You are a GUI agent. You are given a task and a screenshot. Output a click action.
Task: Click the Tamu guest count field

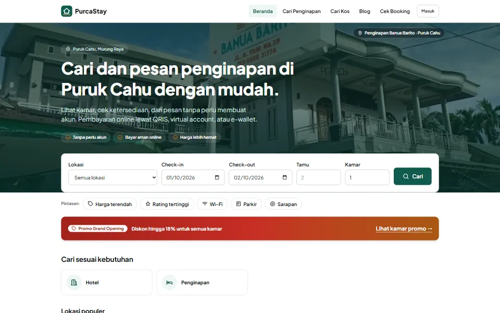click(319, 177)
